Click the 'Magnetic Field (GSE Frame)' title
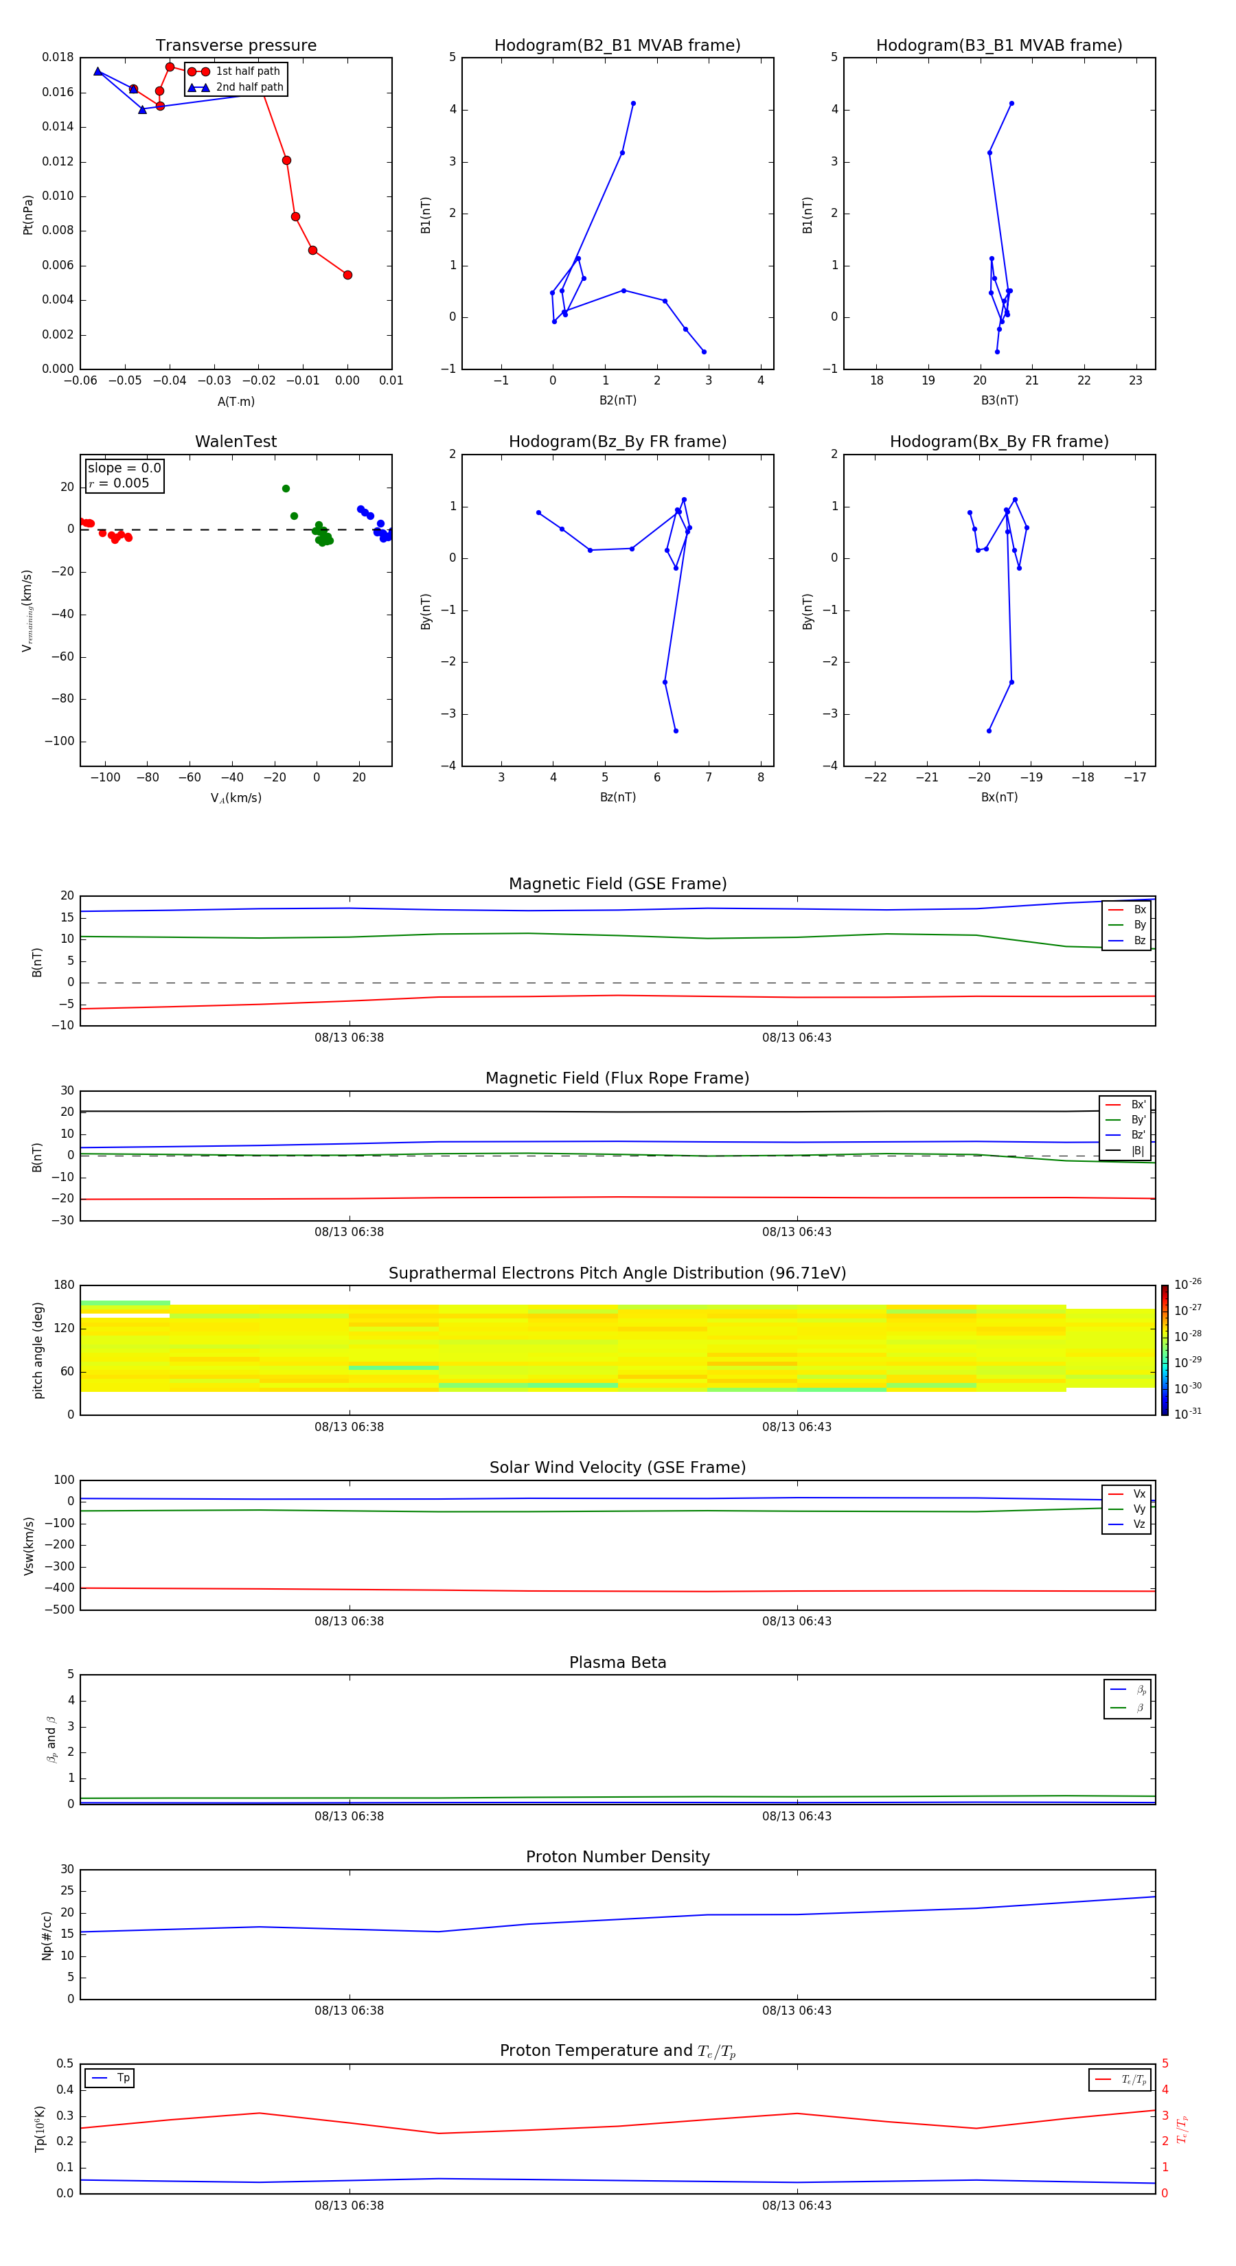 [617, 884]
